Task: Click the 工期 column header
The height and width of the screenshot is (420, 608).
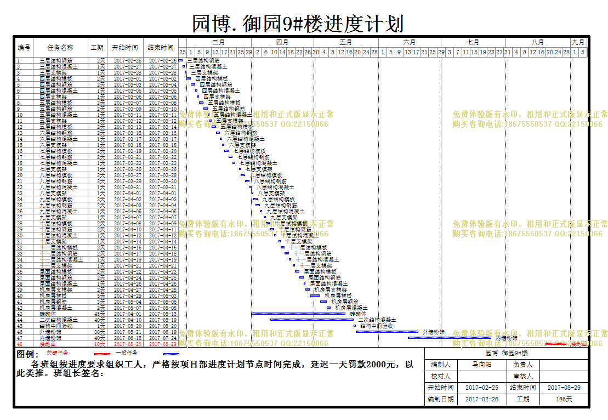Action: click(x=97, y=48)
